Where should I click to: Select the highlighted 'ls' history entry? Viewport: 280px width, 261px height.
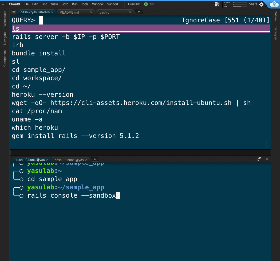[x=141, y=28]
